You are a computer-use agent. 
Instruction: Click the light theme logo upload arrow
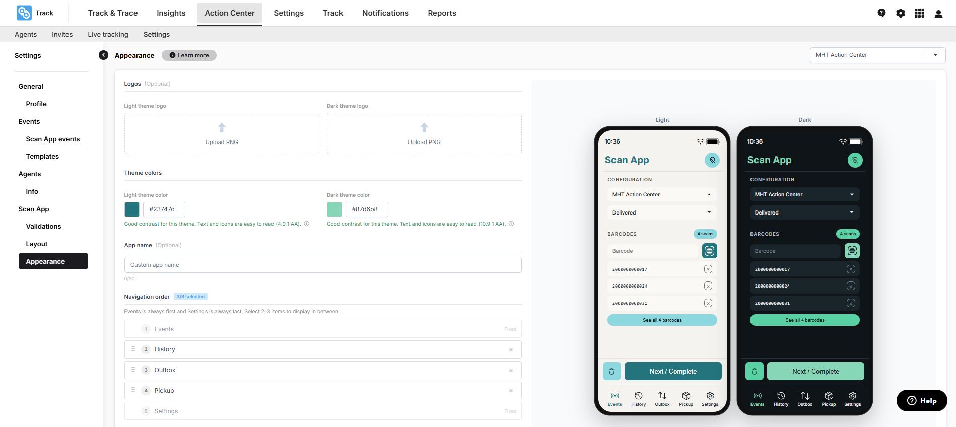click(222, 127)
